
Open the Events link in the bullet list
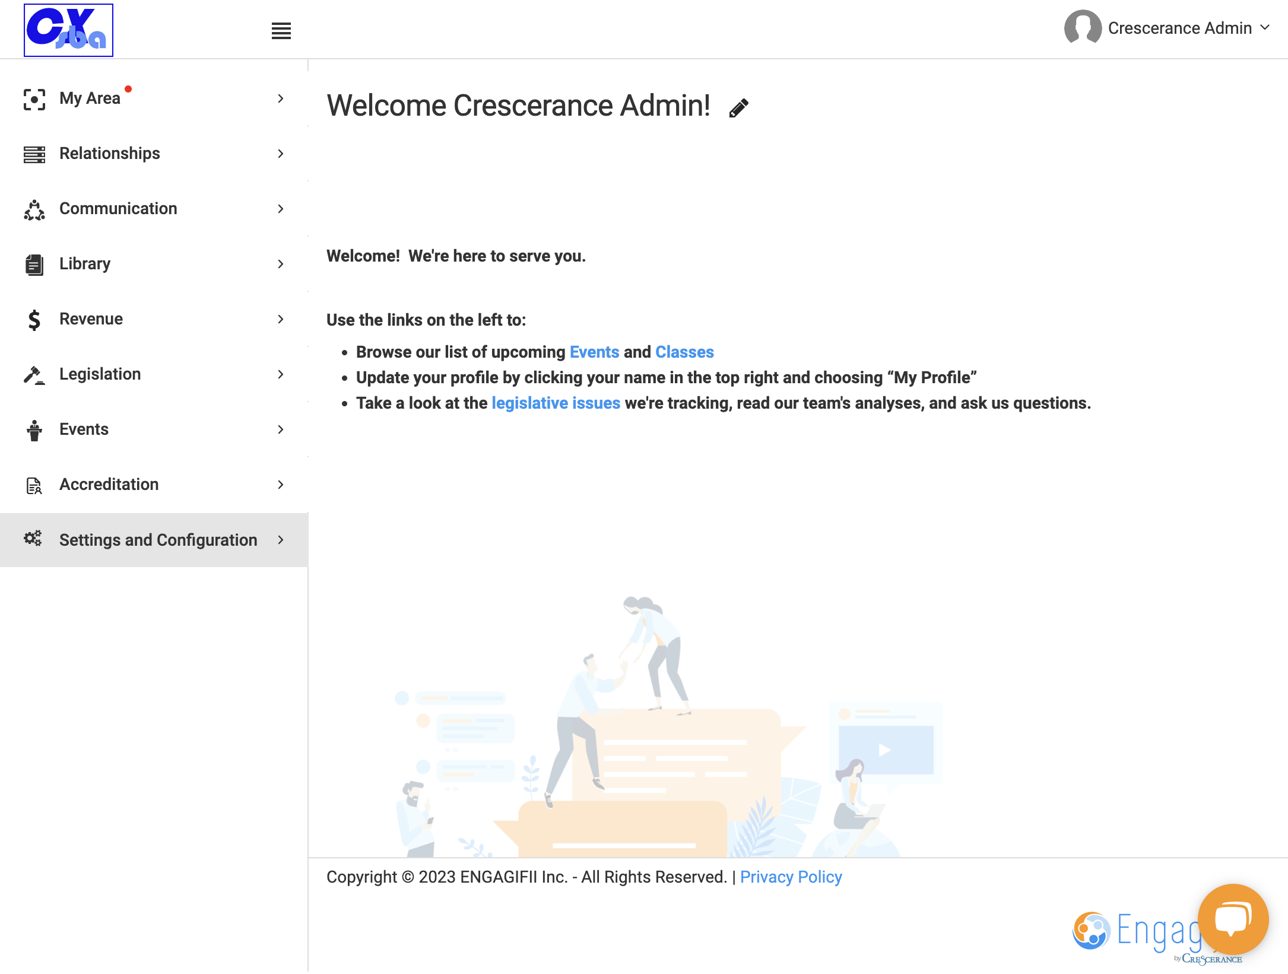(594, 352)
